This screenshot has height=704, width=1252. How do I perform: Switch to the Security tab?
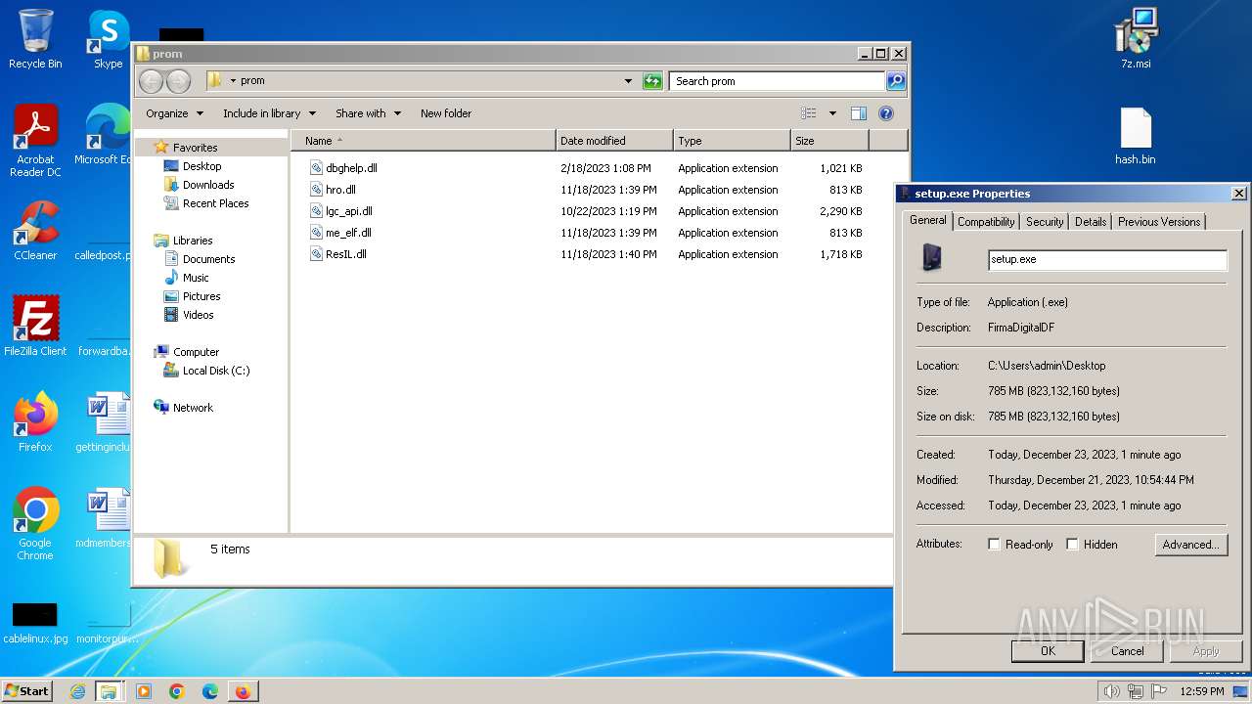(x=1045, y=222)
